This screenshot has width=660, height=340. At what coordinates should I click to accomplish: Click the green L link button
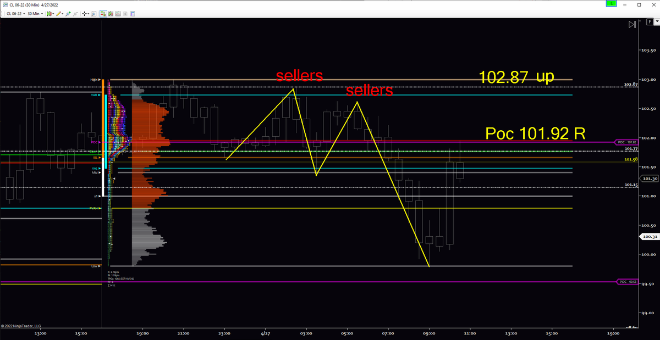[x=611, y=3]
